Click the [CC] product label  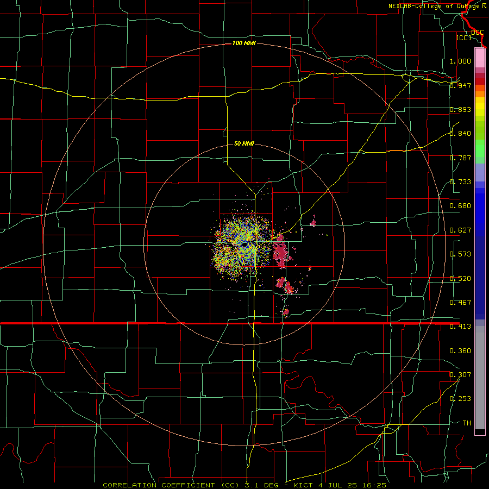point(463,37)
